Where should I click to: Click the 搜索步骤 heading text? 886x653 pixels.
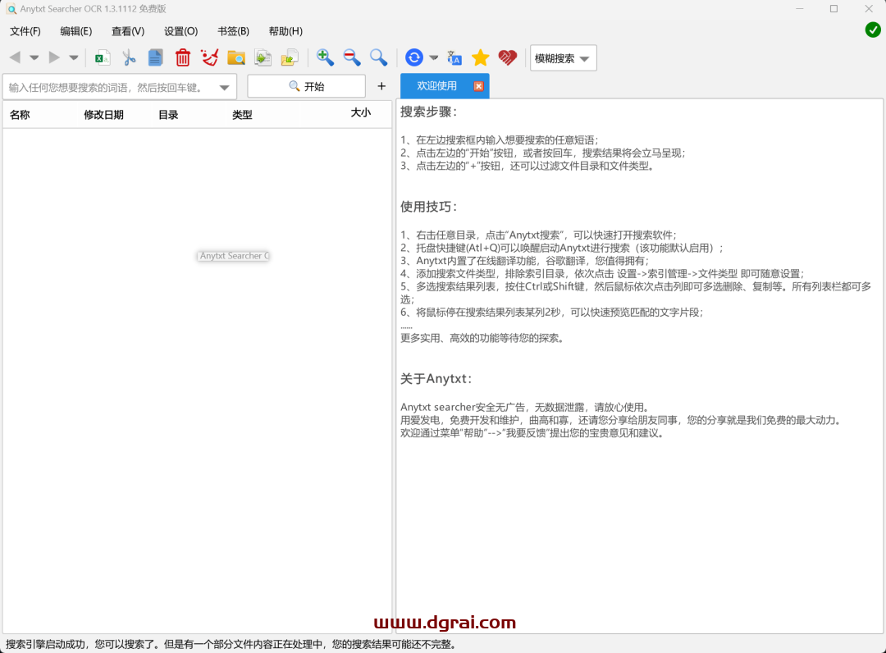(429, 112)
